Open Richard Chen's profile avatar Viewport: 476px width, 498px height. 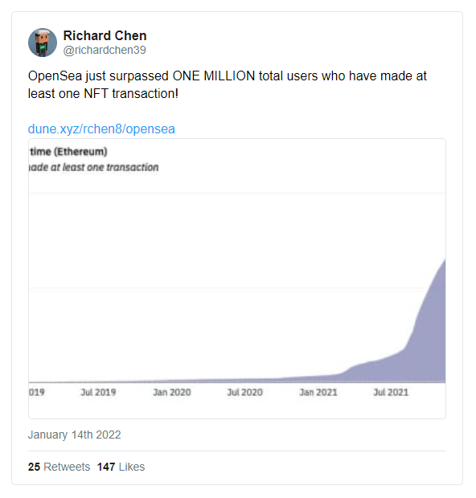tap(43, 43)
